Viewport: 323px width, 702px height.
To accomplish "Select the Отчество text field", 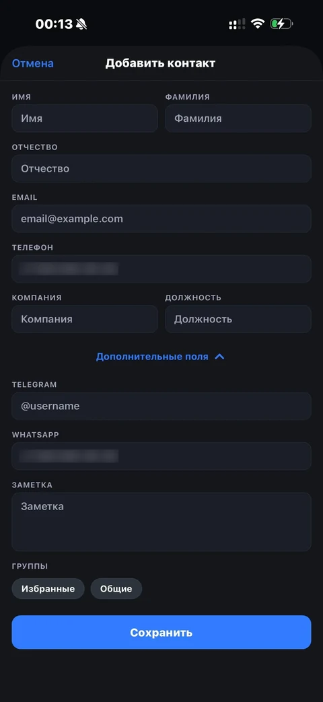I will [x=161, y=168].
